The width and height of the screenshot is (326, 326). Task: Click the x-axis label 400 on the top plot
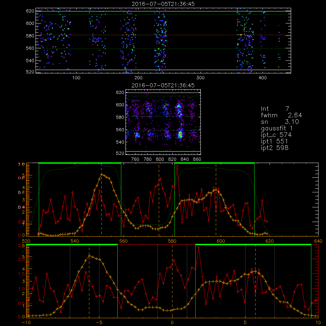tap(262, 78)
